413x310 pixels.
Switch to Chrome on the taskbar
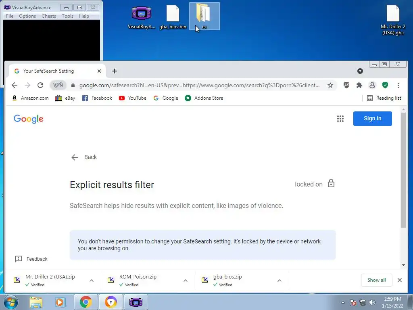point(86,302)
